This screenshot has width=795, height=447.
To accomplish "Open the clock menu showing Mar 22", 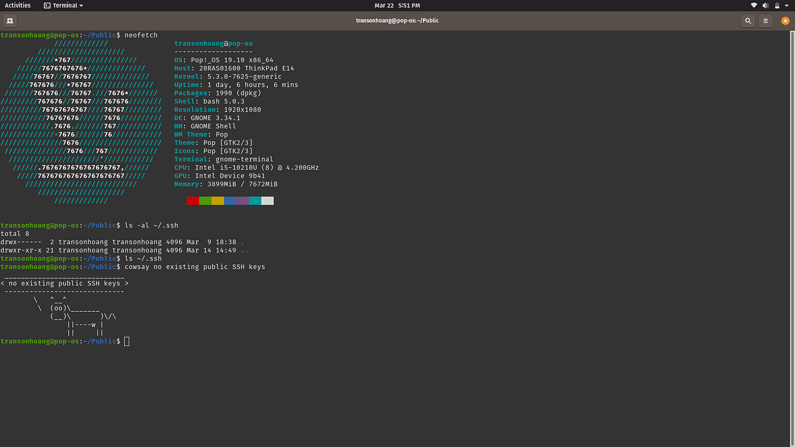I will (x=397, y=5).
